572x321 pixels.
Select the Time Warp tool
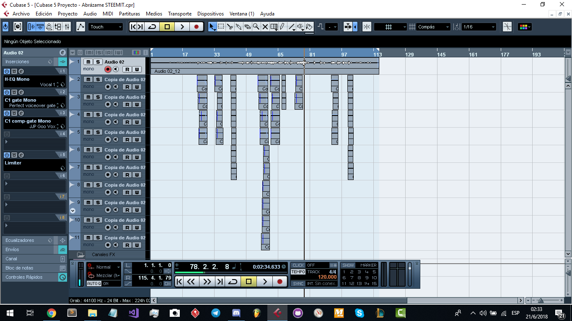click(274, 27)
